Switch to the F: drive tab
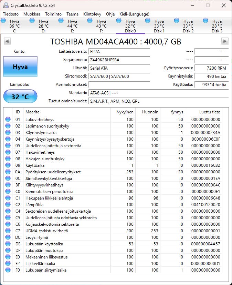232x285 pixels. tap(101, 26)
